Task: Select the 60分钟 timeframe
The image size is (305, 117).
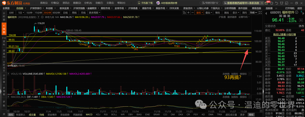Action: point(56,13)
